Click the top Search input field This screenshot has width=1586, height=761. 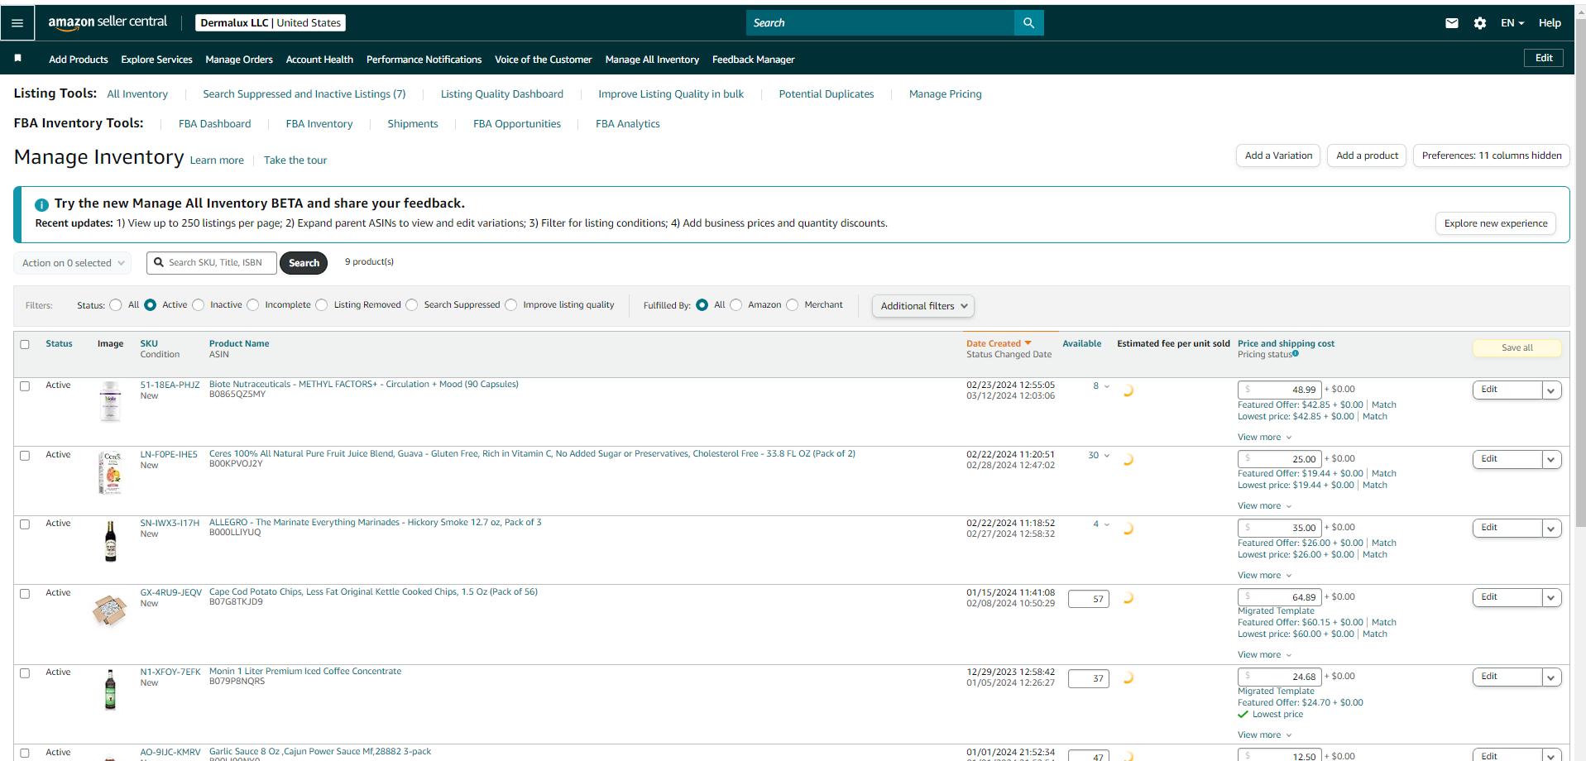click(880, 23)
